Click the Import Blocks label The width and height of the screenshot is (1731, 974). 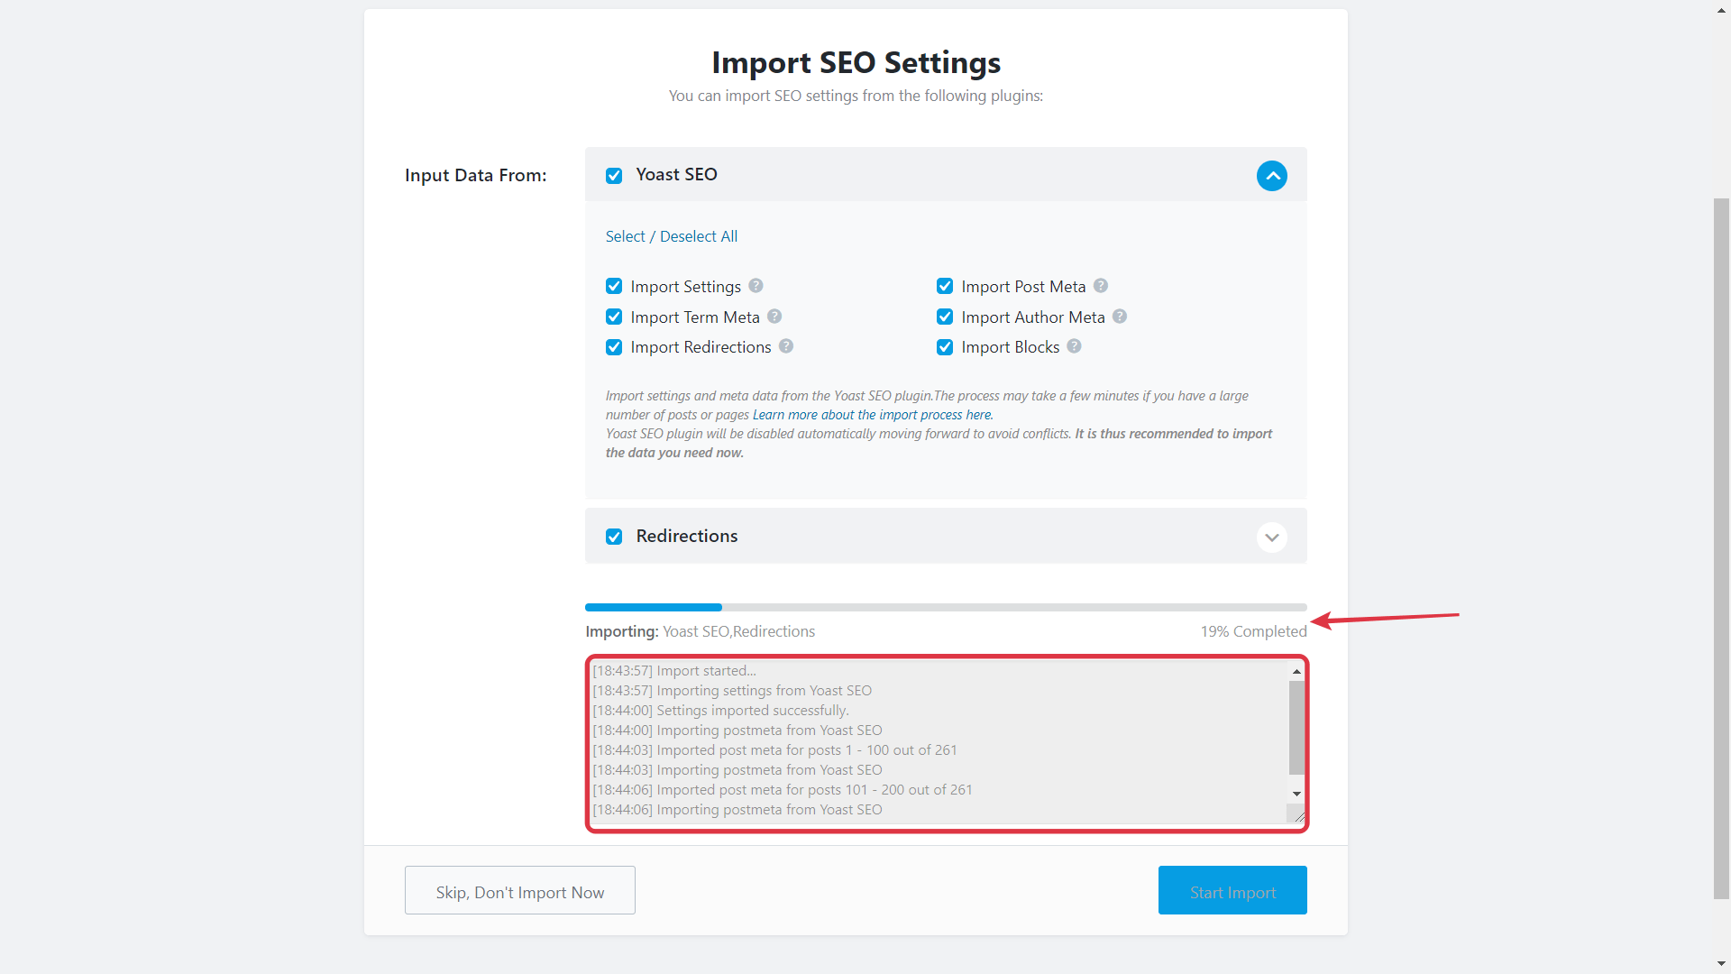(x=1010, y=347)
